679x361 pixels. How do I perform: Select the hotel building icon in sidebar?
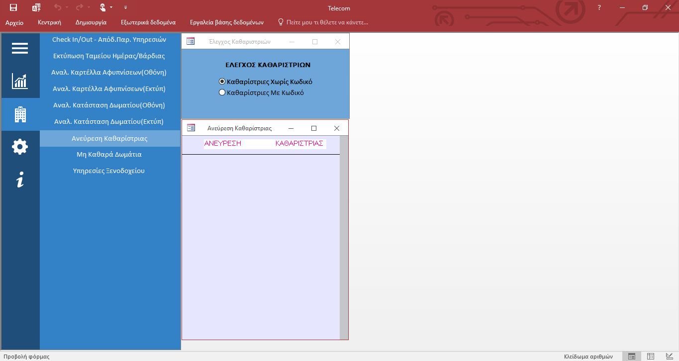point(20,114)
